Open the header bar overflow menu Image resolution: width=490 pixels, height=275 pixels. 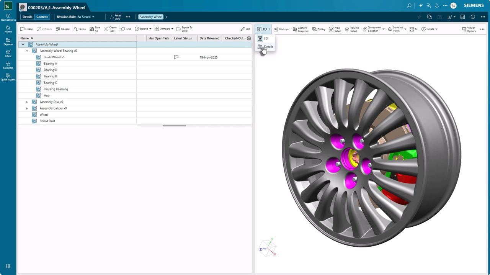[483, 17]
